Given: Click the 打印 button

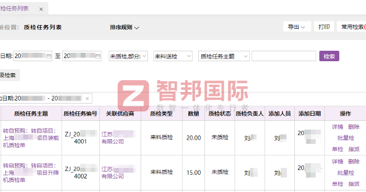Looking at the screenshot, I should tap(324, 27).
